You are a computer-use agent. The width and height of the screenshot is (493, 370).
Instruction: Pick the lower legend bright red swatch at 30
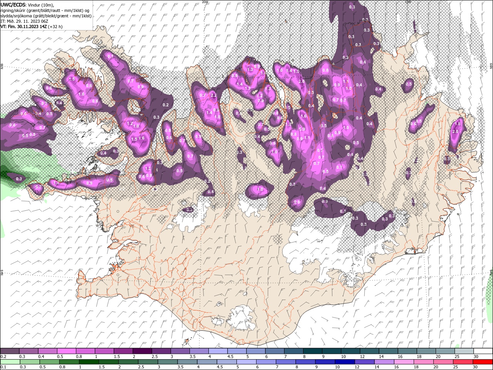[482, 362]
